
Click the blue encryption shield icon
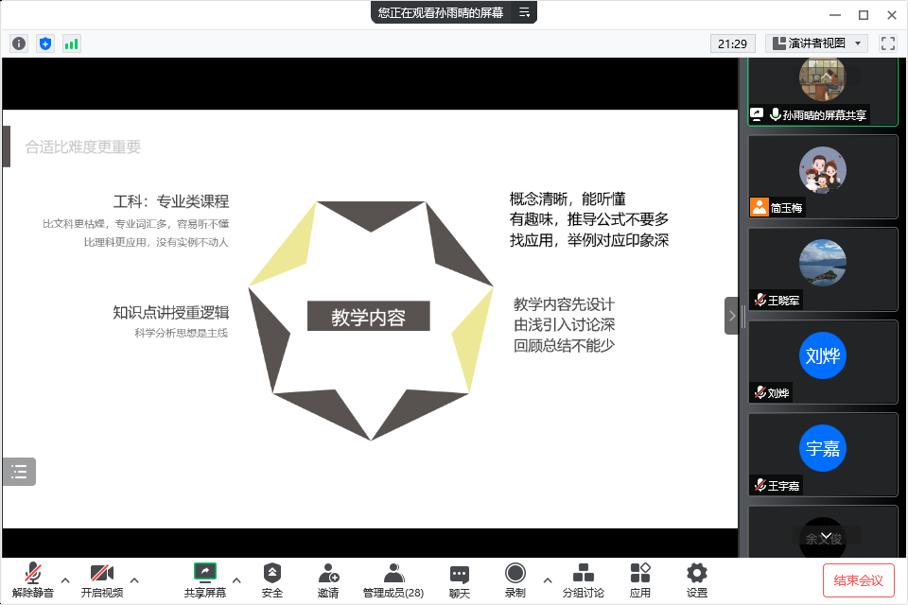click(x=45, y=43)
